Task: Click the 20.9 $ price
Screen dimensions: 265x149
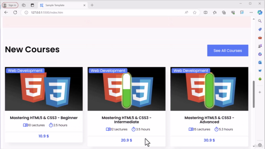Action: [x=126, y=140]
